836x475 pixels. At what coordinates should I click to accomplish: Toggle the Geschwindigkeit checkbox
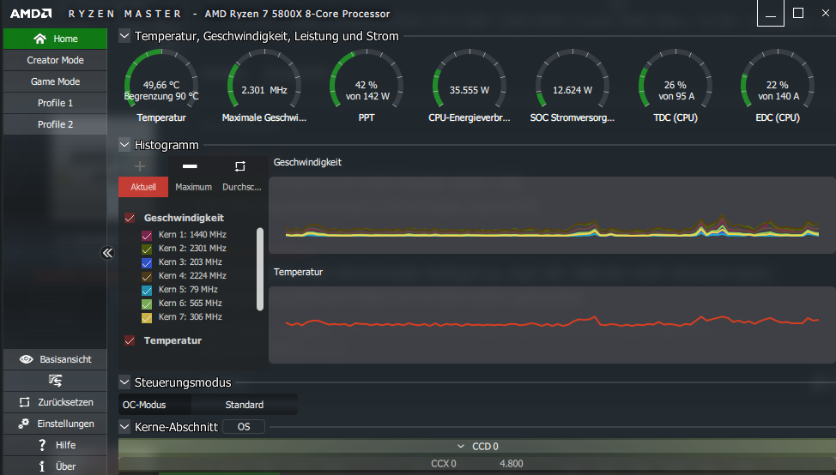[130, 218]
